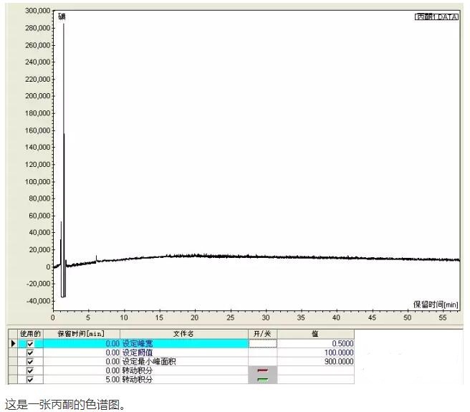Disable the 设定最小峰面积 row checkbox
This screenshot has height=412, width=470.
pyautogui.click(x=30, y=362)
